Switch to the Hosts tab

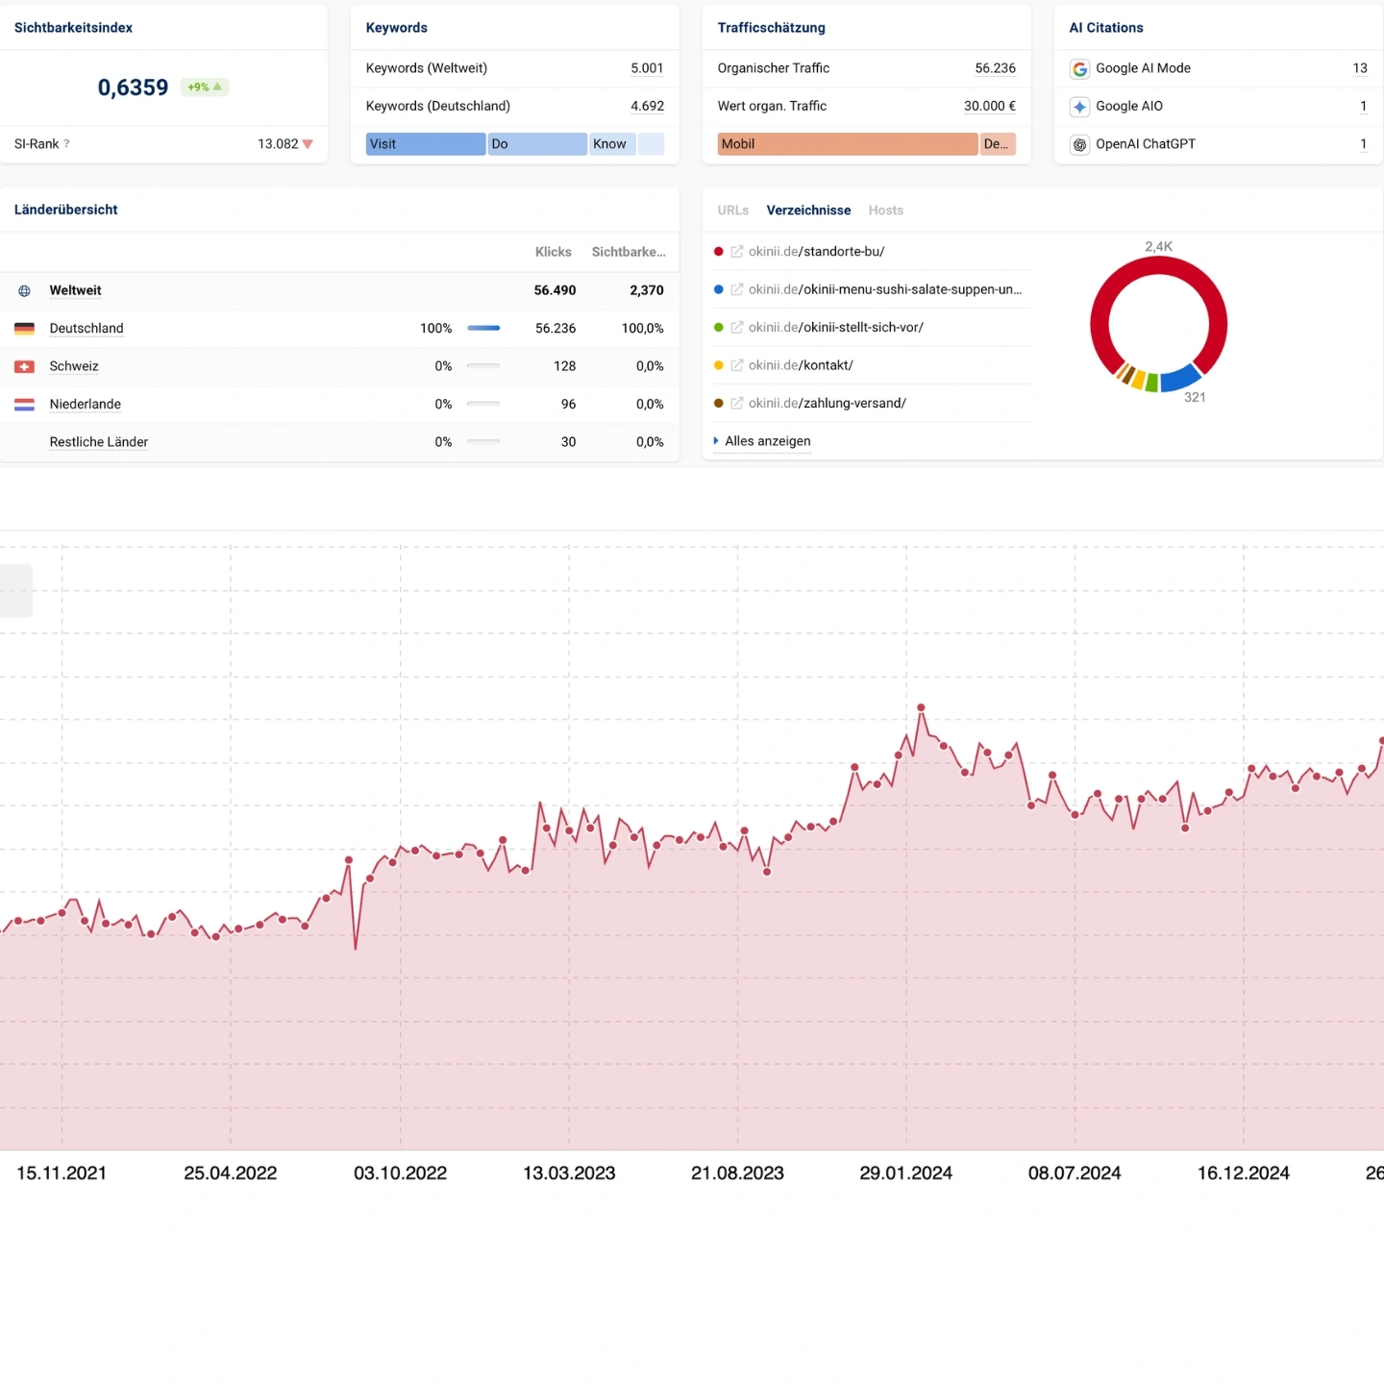coord(885,210)
